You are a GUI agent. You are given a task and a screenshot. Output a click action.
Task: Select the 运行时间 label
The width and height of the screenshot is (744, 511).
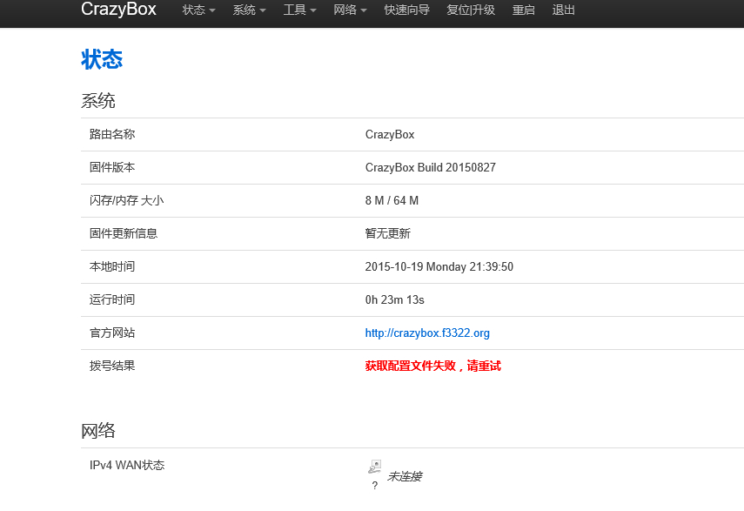pos(112,299)
